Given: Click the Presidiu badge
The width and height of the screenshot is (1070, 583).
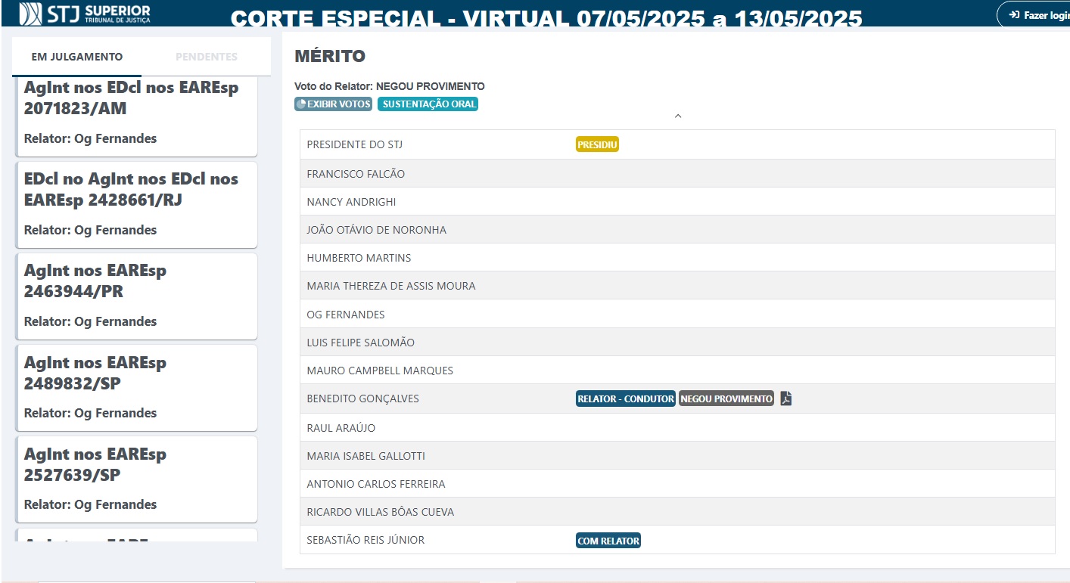Looking at the screenshot, I should [x=597, y=144].
